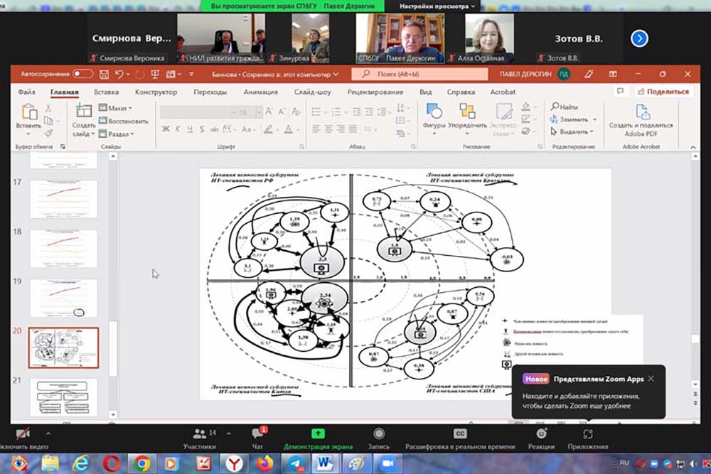Viewport: 711px width, 474px height.
Task: Click the font color button
Action: click(x=289, y=129)
